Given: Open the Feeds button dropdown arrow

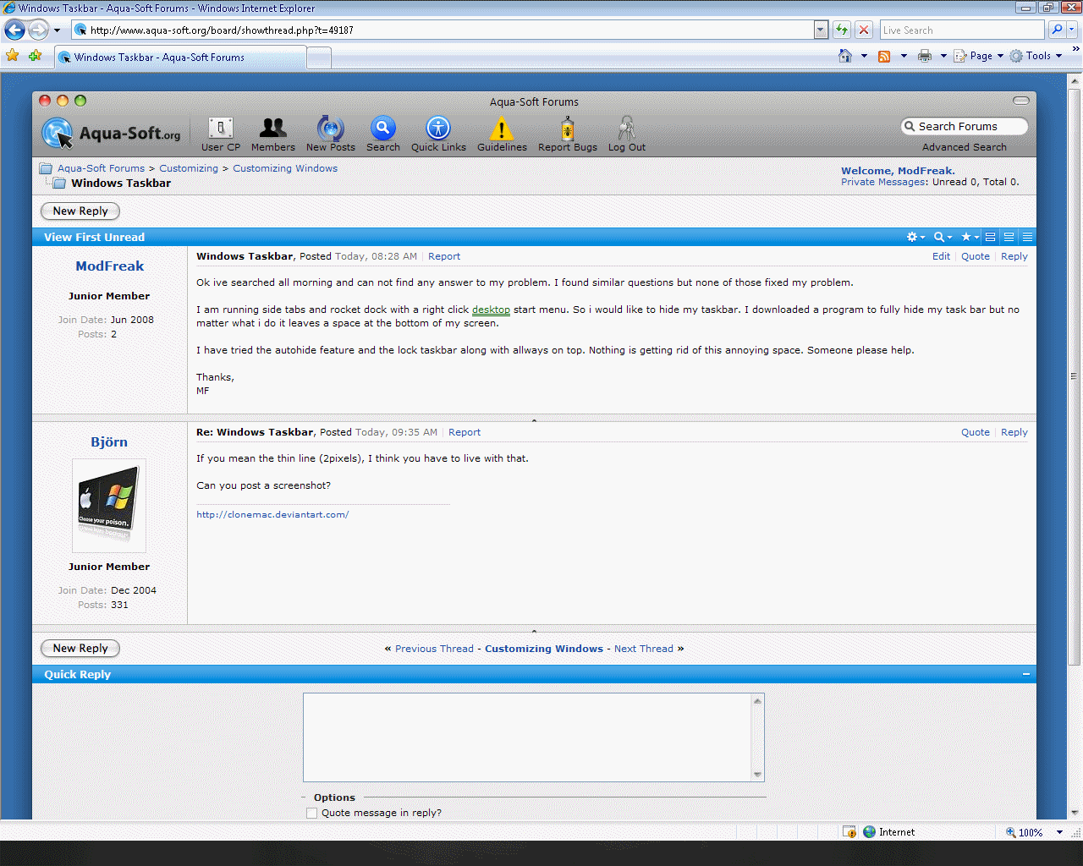Looking at the screenshot, I should click(x=904, y=56).
